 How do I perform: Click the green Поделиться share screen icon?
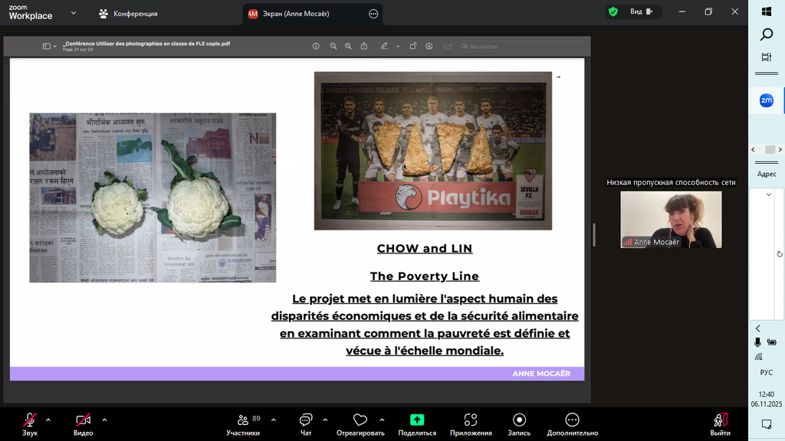click(417, 420)
